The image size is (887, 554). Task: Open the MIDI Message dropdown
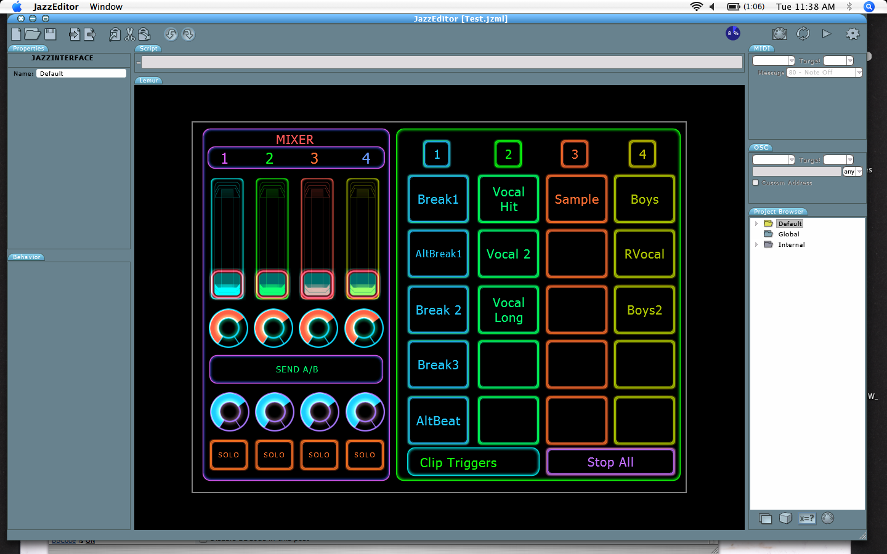[859, 73]
